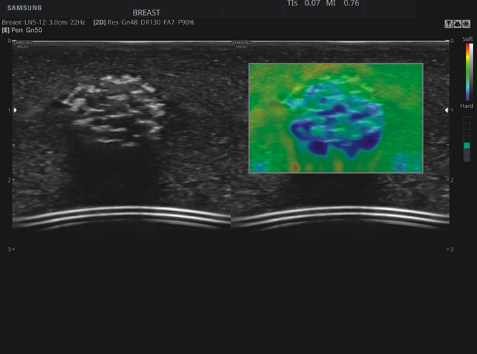This screenshot has height=354, width=477.
Task: Click the green strain quality indicator block
Action: click(x=467, y=146)
